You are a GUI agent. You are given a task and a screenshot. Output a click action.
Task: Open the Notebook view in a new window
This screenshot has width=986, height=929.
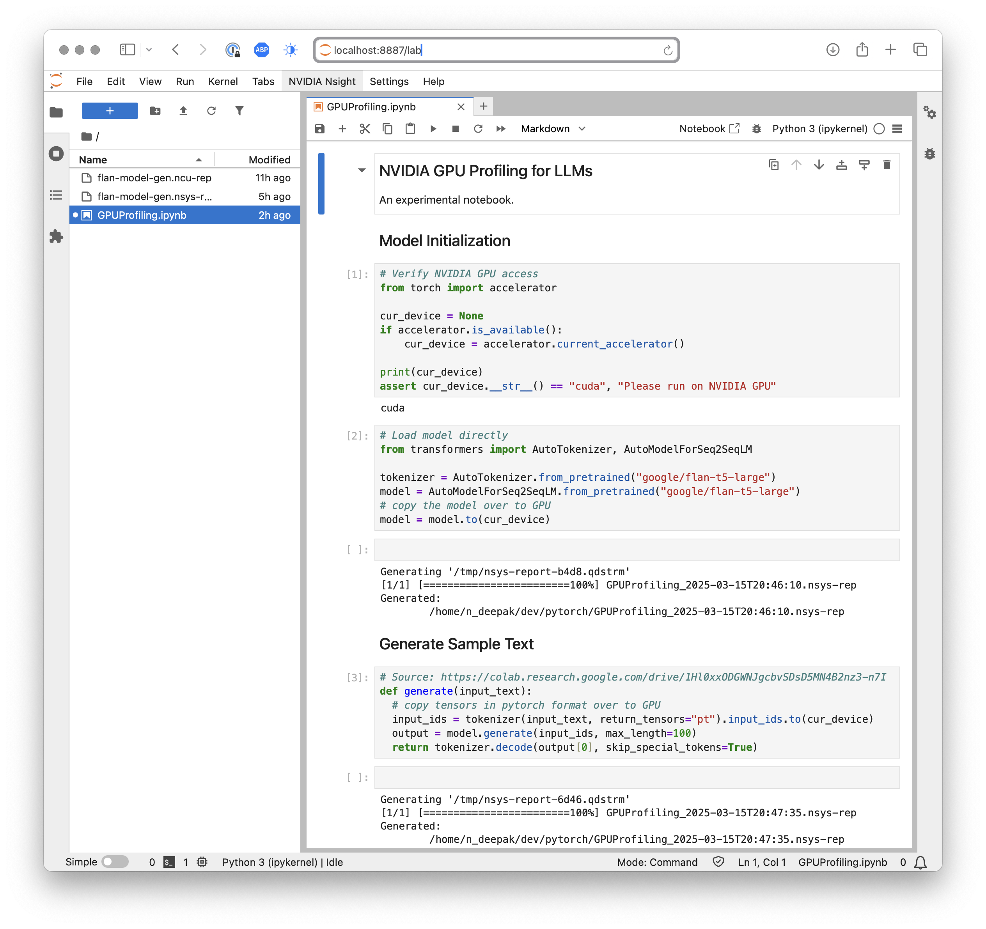[x=709, y=129]
